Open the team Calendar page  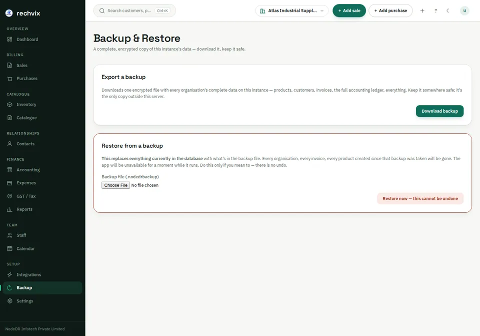(x=42, y=249)
